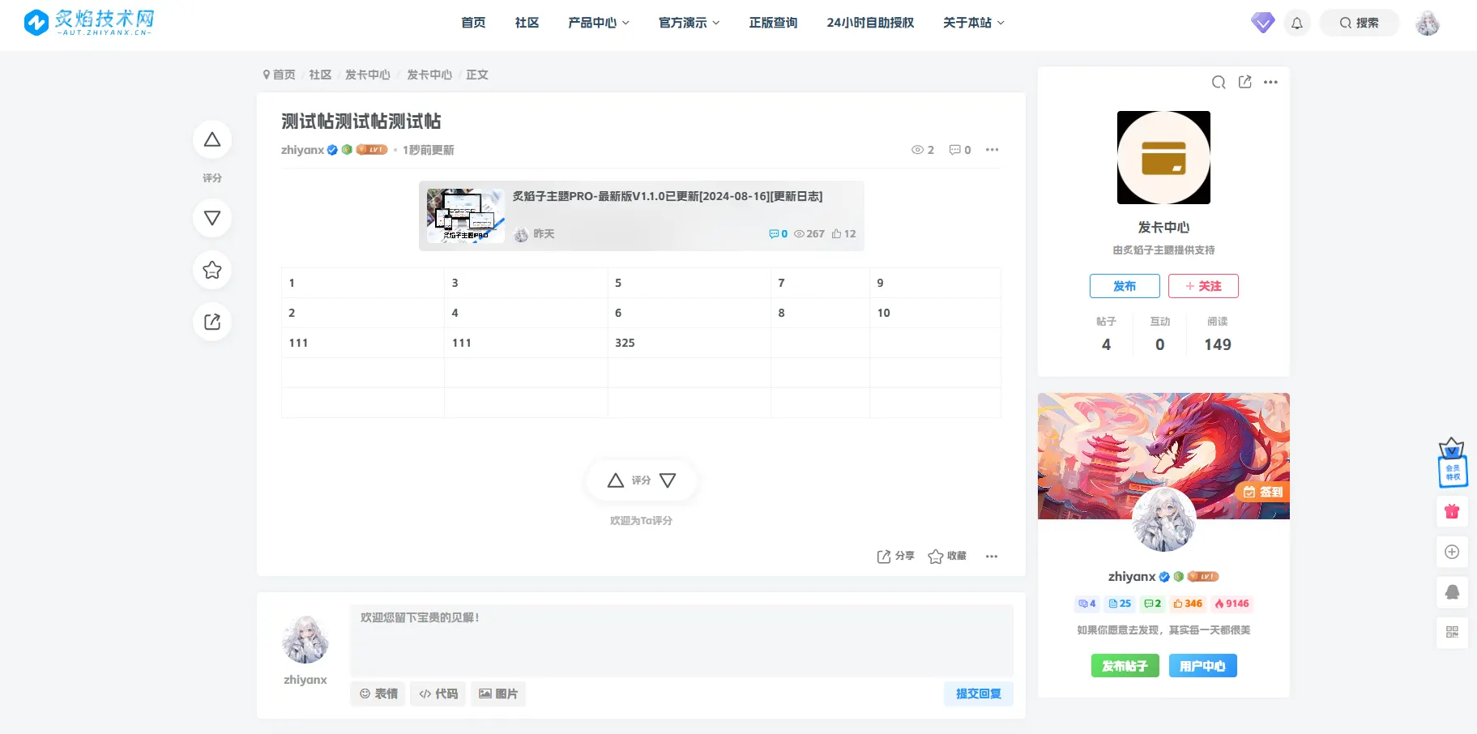
Task: Click 发卡中心 circle card image
Action: pyautogui.click(x=1163, y=157)
